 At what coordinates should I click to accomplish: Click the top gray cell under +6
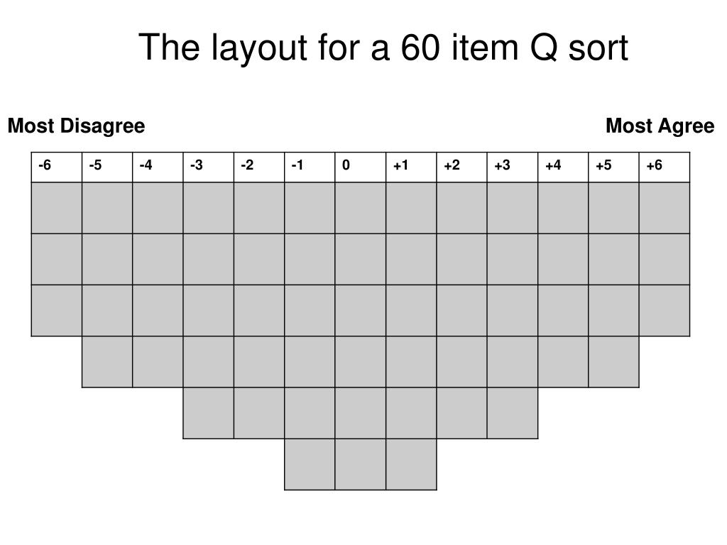click(665, 208)
